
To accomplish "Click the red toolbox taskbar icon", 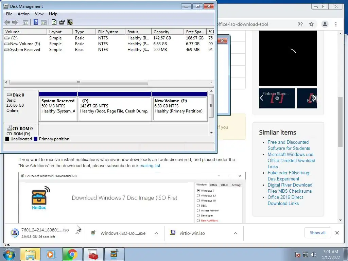I will pos(93,254).
